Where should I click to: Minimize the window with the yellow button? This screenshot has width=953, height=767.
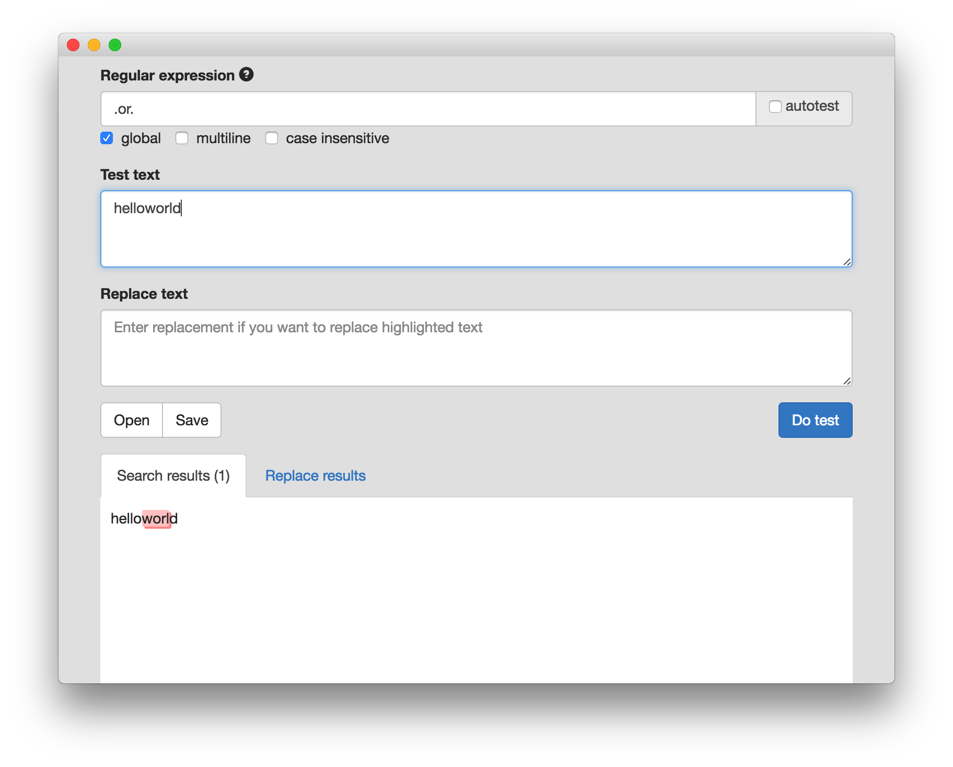click(x=94, y=45)
